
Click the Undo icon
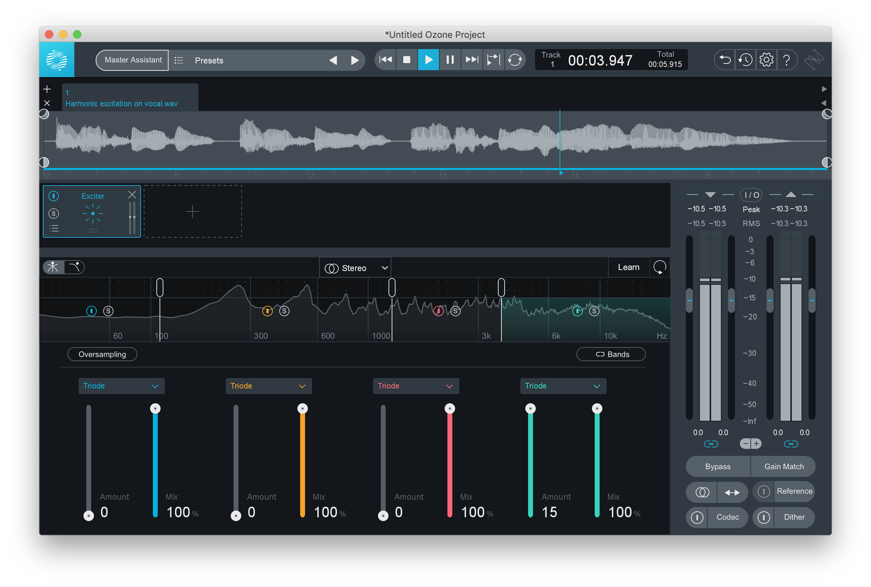pos(725,60)
